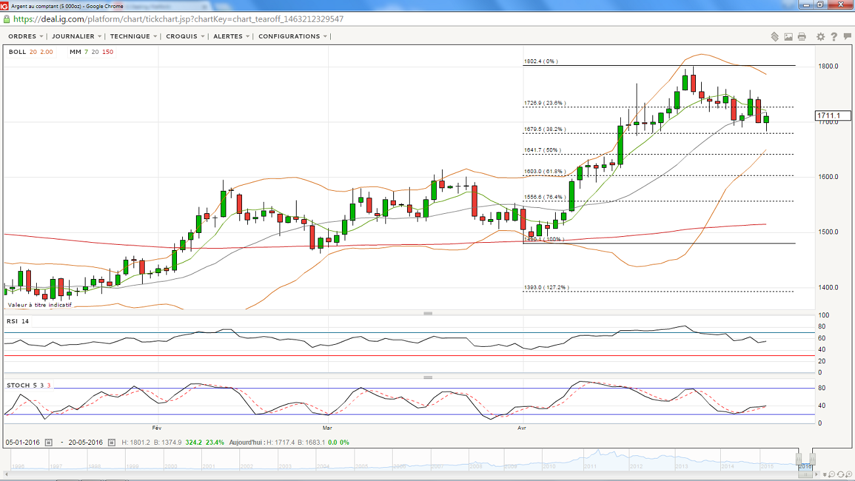This screenshot has height=481, width=855.
Task: Click the left handle of timeline range slider
Action: coord(798,459)
